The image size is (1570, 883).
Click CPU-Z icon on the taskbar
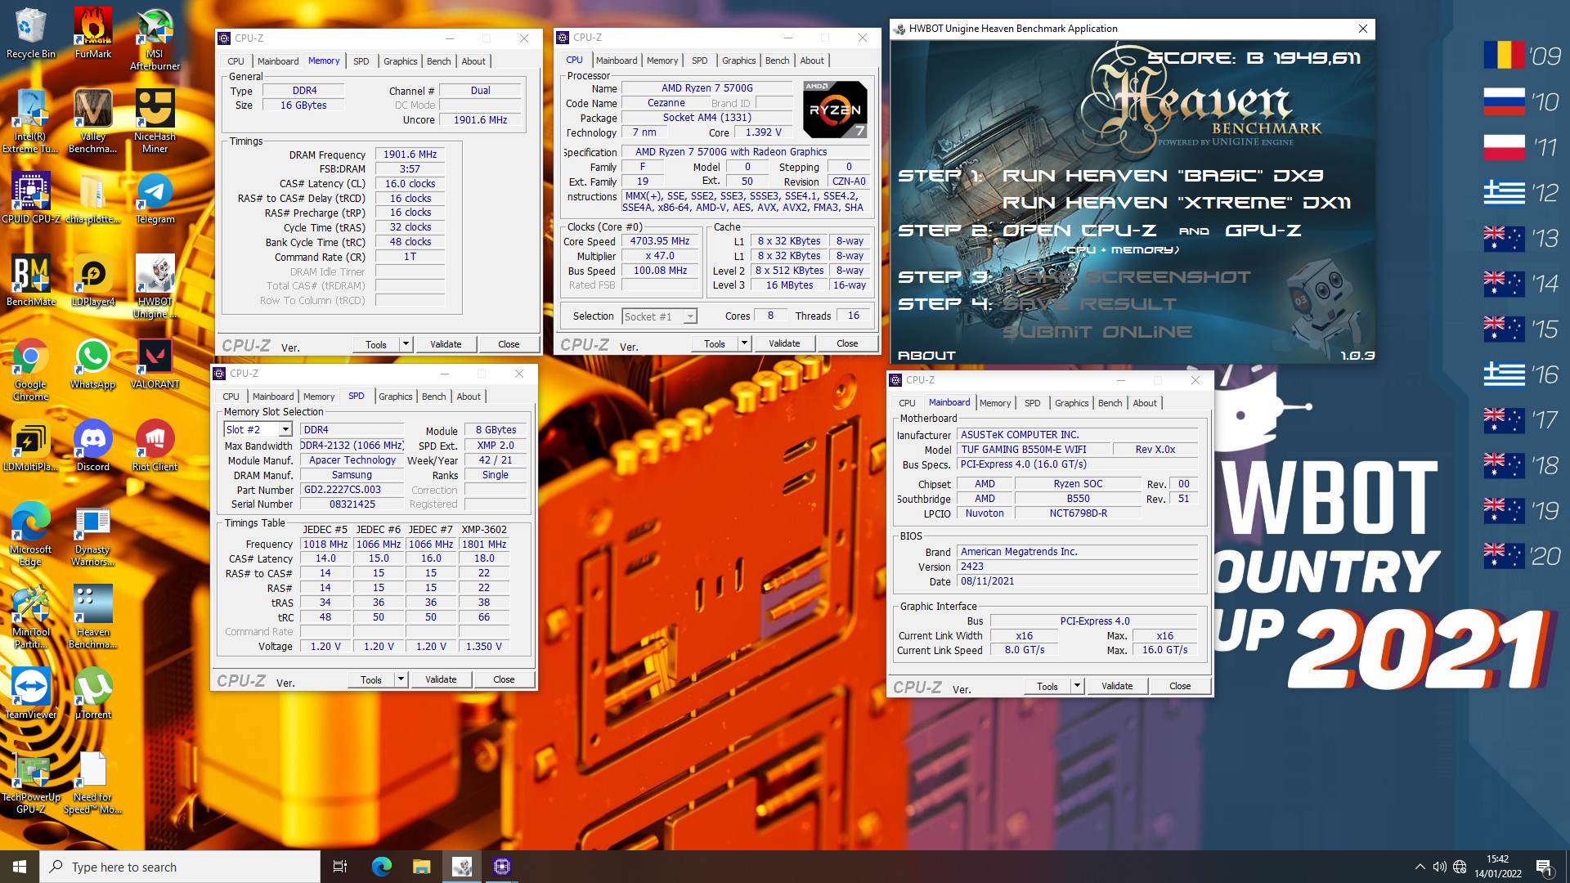pyautogui.click(x=502, y=867)
